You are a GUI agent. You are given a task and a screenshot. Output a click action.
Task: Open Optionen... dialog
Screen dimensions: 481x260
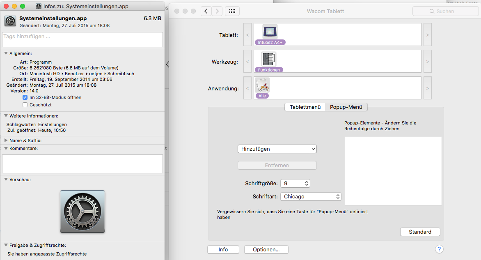[266, 250]
